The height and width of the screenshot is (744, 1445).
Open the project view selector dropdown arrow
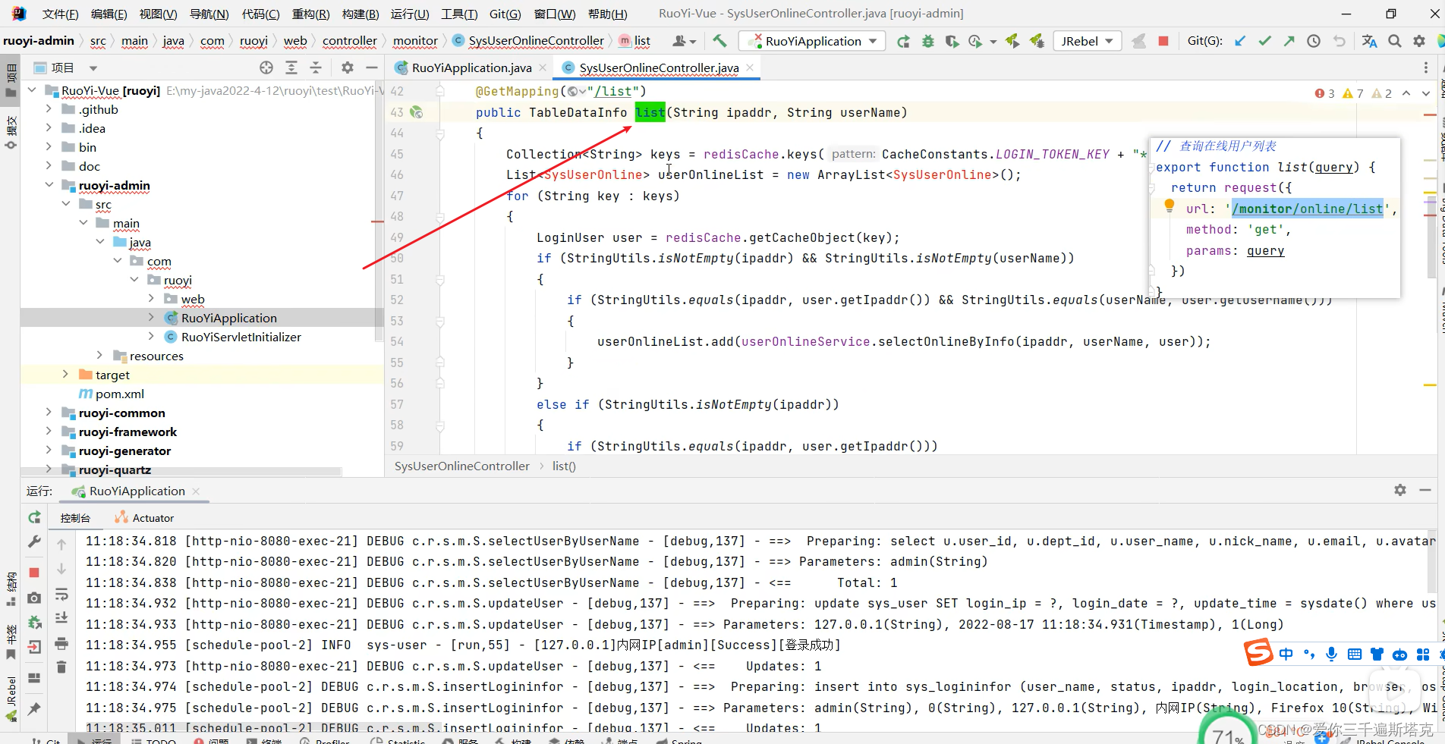pos(93,68)
